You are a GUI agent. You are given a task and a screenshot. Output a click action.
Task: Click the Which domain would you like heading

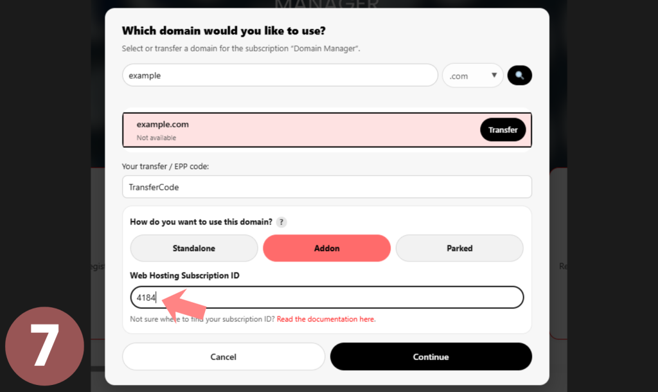pyautogui.click(x=224, y=30)
